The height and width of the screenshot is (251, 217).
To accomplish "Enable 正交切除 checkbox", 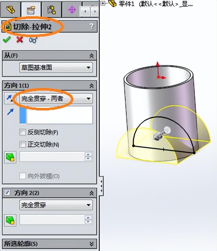I will click(22, 144).
